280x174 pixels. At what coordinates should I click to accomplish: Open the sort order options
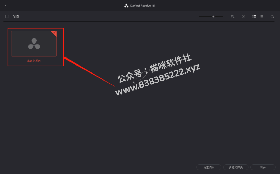233,16
